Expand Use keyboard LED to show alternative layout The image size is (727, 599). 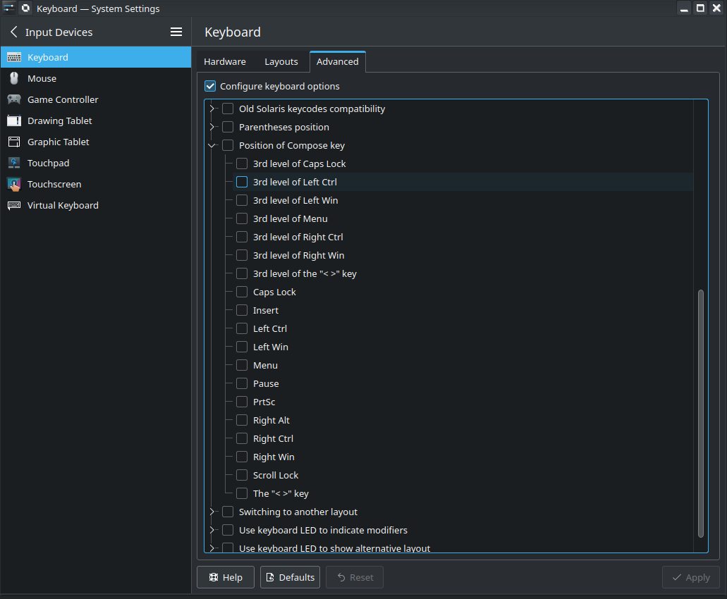(212, 548)
